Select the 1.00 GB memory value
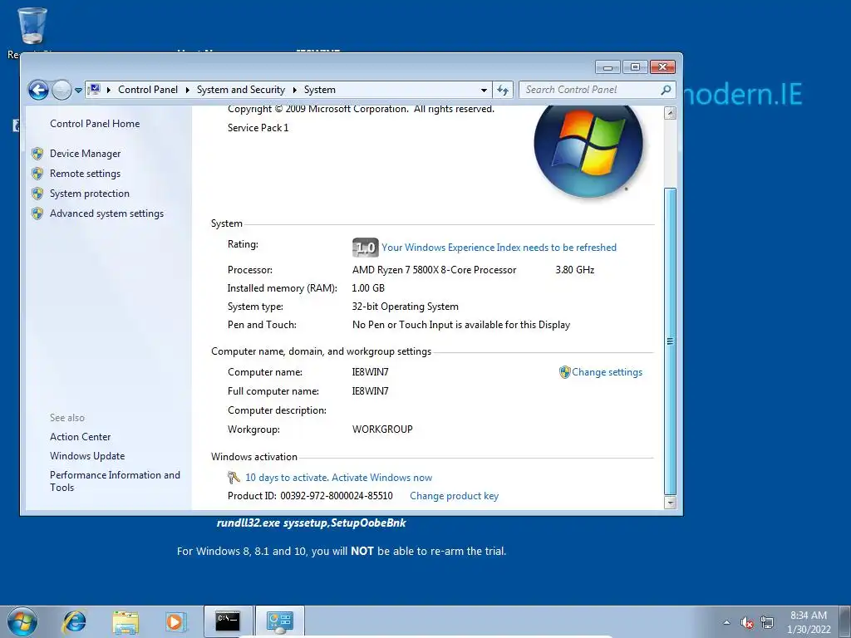This screenshot has height=638, width=851. (x=368, y=288)
